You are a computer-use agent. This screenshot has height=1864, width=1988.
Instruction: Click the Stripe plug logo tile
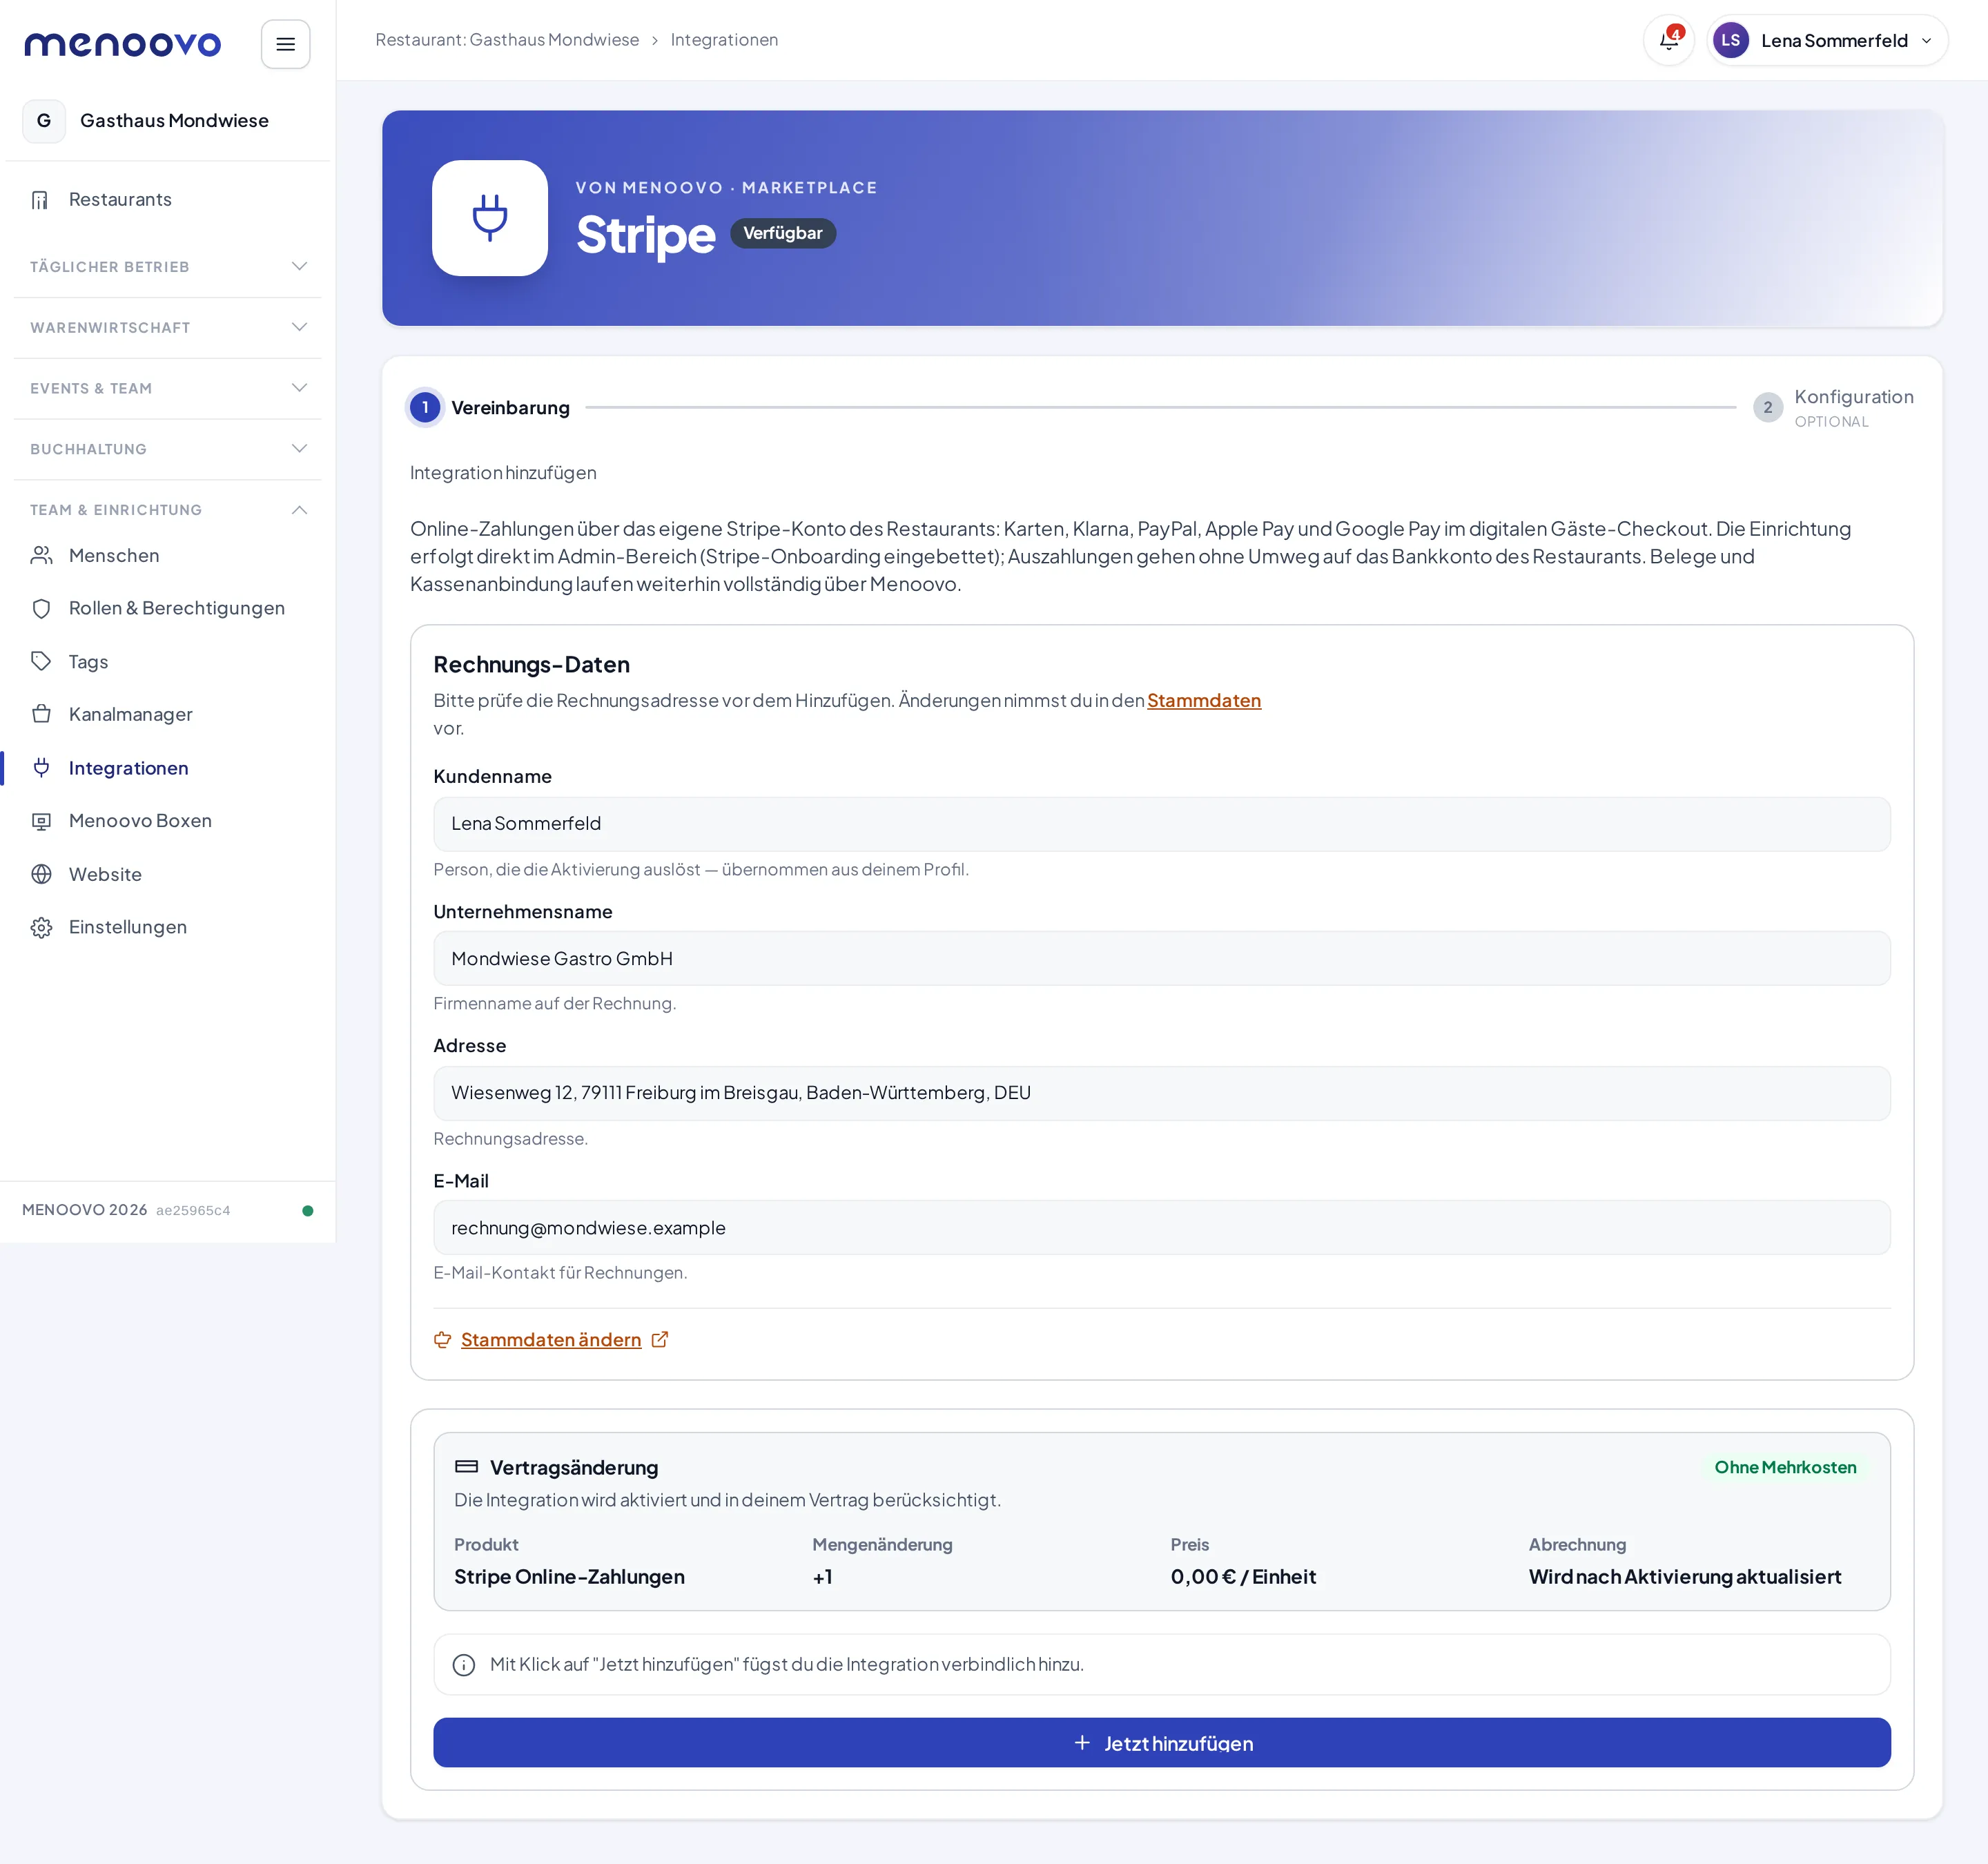click(490, 218)
